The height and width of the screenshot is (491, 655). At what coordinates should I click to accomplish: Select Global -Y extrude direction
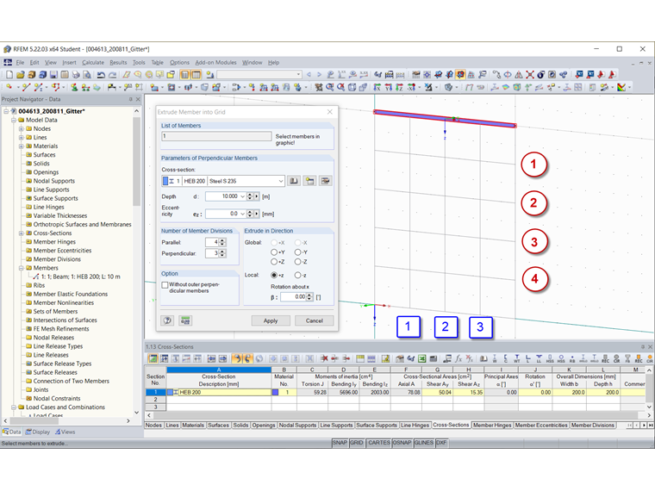(x=298, y=252)
